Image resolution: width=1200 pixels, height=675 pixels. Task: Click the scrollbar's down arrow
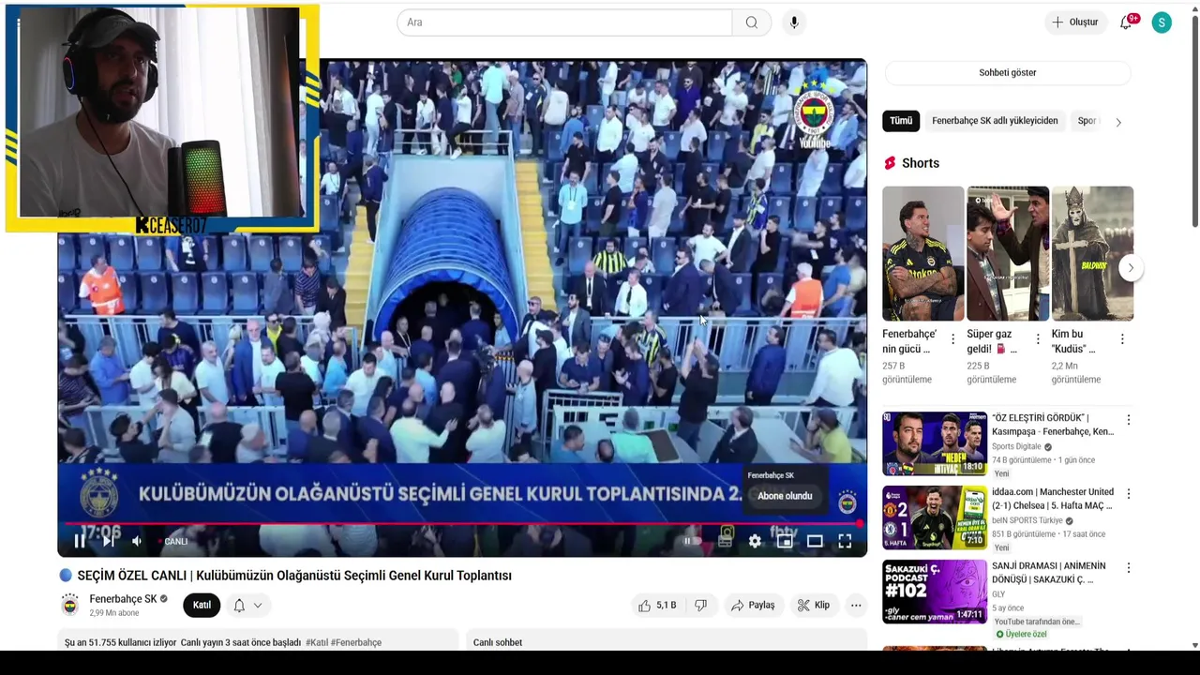coord(1195,645)
